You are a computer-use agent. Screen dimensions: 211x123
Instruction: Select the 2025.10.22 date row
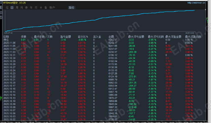pyautogui.click(x=9, y=77)
